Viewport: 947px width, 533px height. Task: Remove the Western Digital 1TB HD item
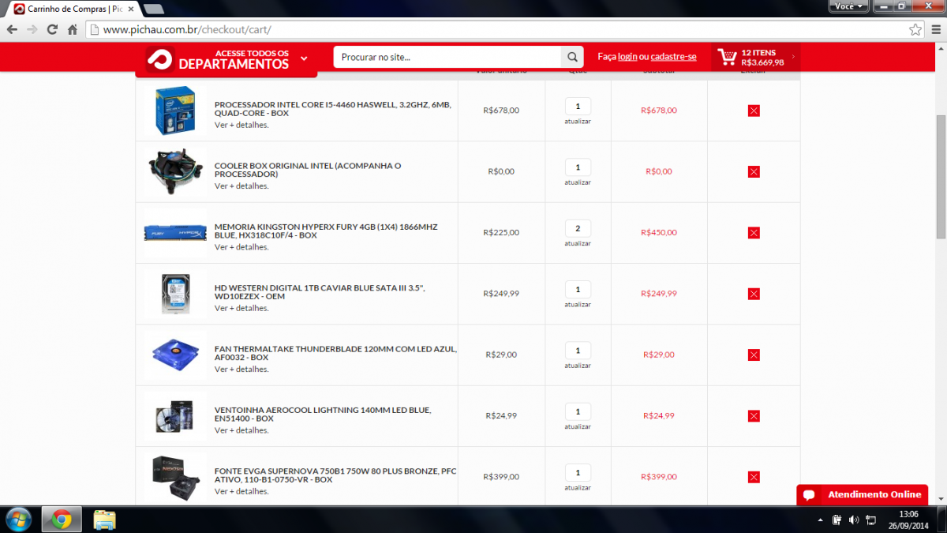[x=754, y=294]
